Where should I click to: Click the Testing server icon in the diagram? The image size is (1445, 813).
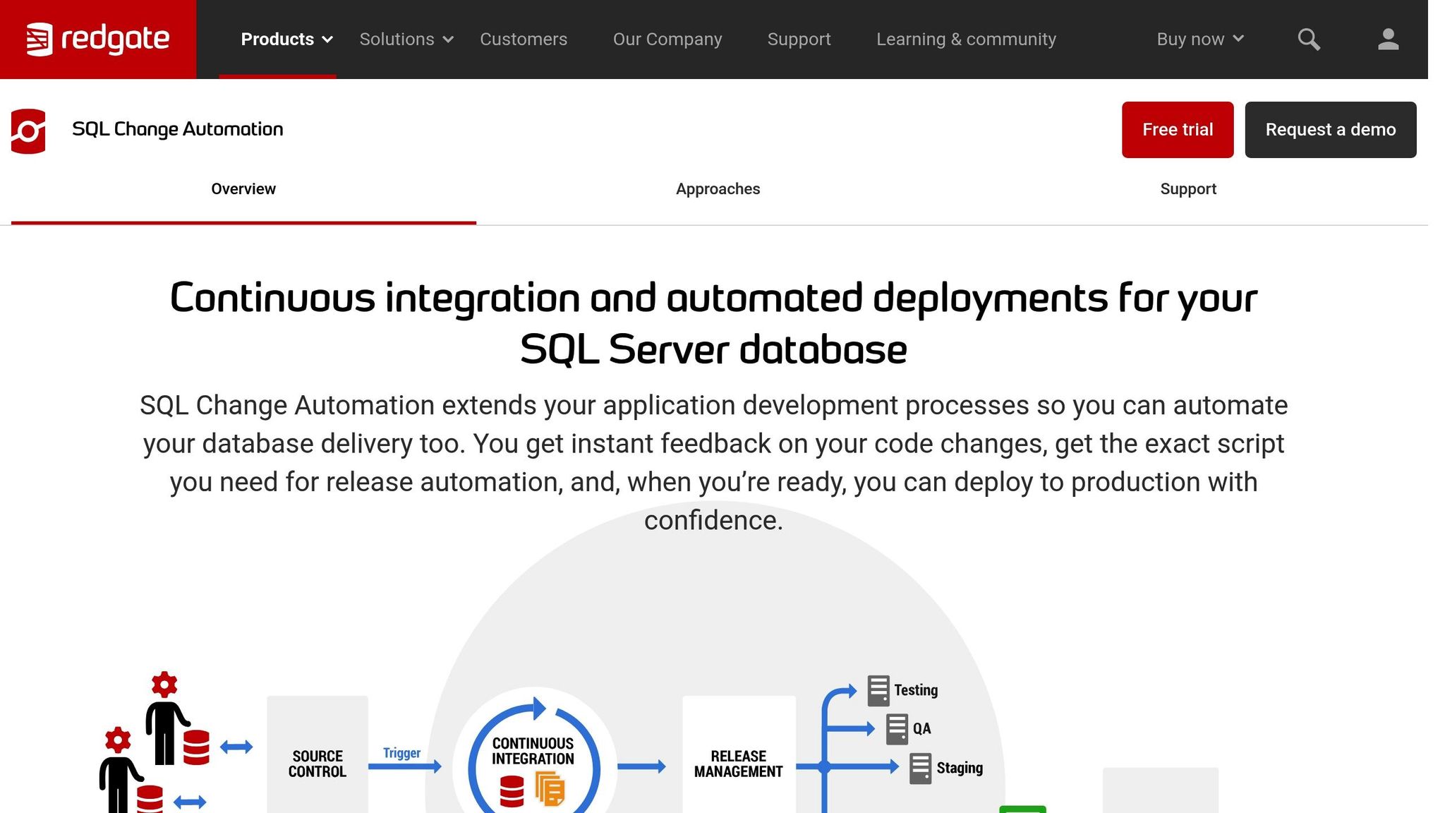pos(877,689)
